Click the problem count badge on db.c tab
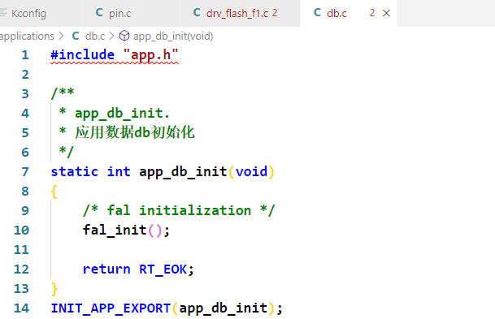 tap(372, 13)
